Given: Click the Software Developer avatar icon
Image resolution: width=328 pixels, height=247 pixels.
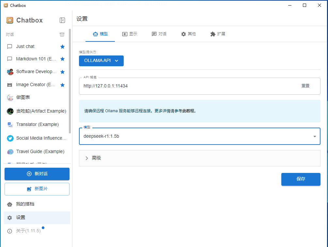Looking at the screenshot, I should 10,72.
